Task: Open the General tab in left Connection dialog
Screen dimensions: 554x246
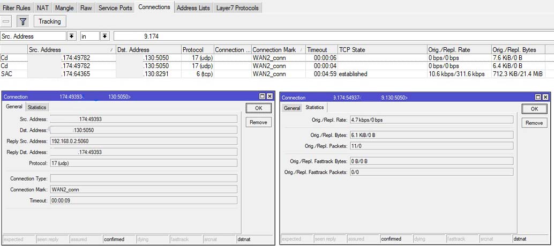Action: [x=14, y=107]
